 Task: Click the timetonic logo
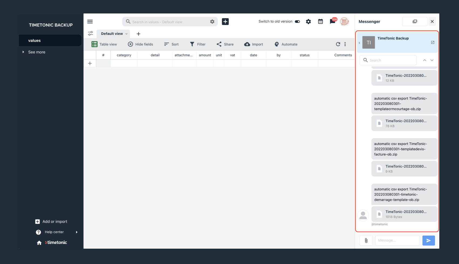point(56,242)
